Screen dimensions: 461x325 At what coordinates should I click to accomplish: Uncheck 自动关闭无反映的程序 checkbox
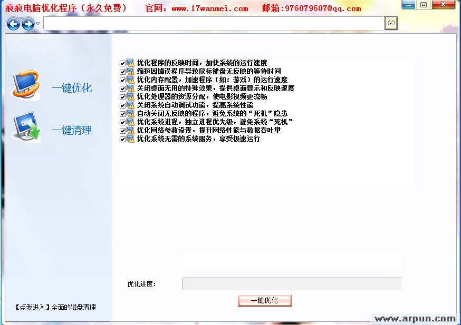122,114
